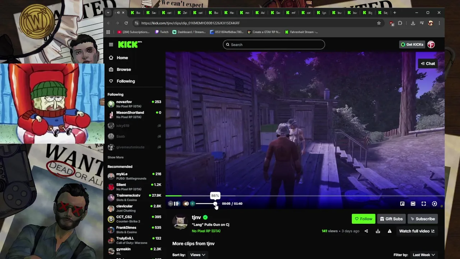The height and width of the screenshot is (259, 460).
Task: Seek on the video progress bar
Action: click(x=305, y=196)
